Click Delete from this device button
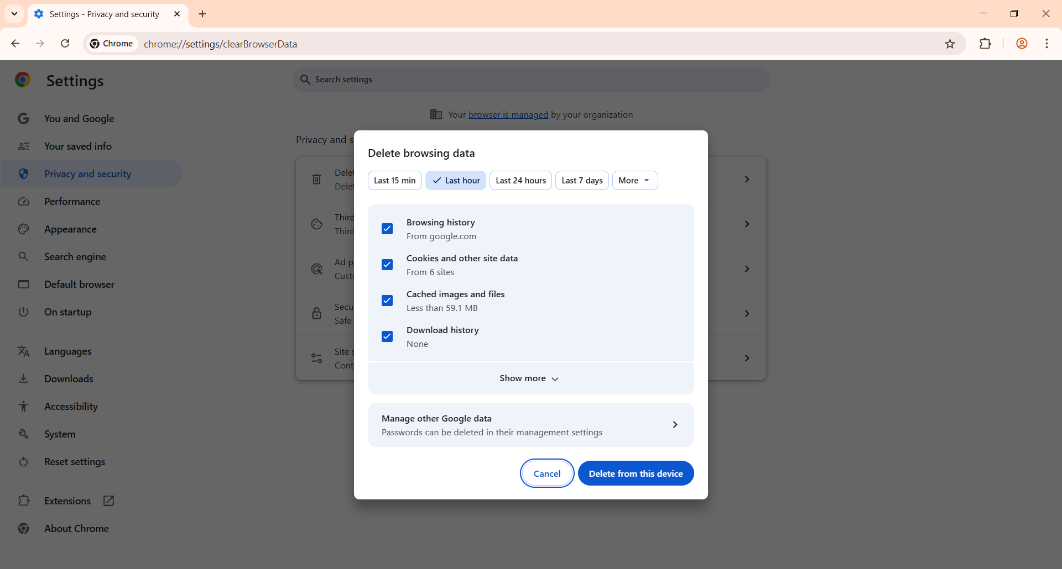The image size is (1062, 569). pos(636,473)
